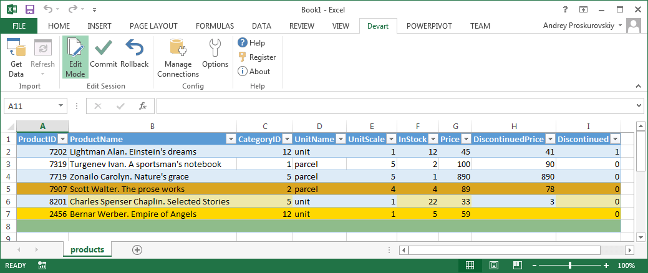Switch to Normal view icon
648x273 pixels.
click(x=470, y=265)
